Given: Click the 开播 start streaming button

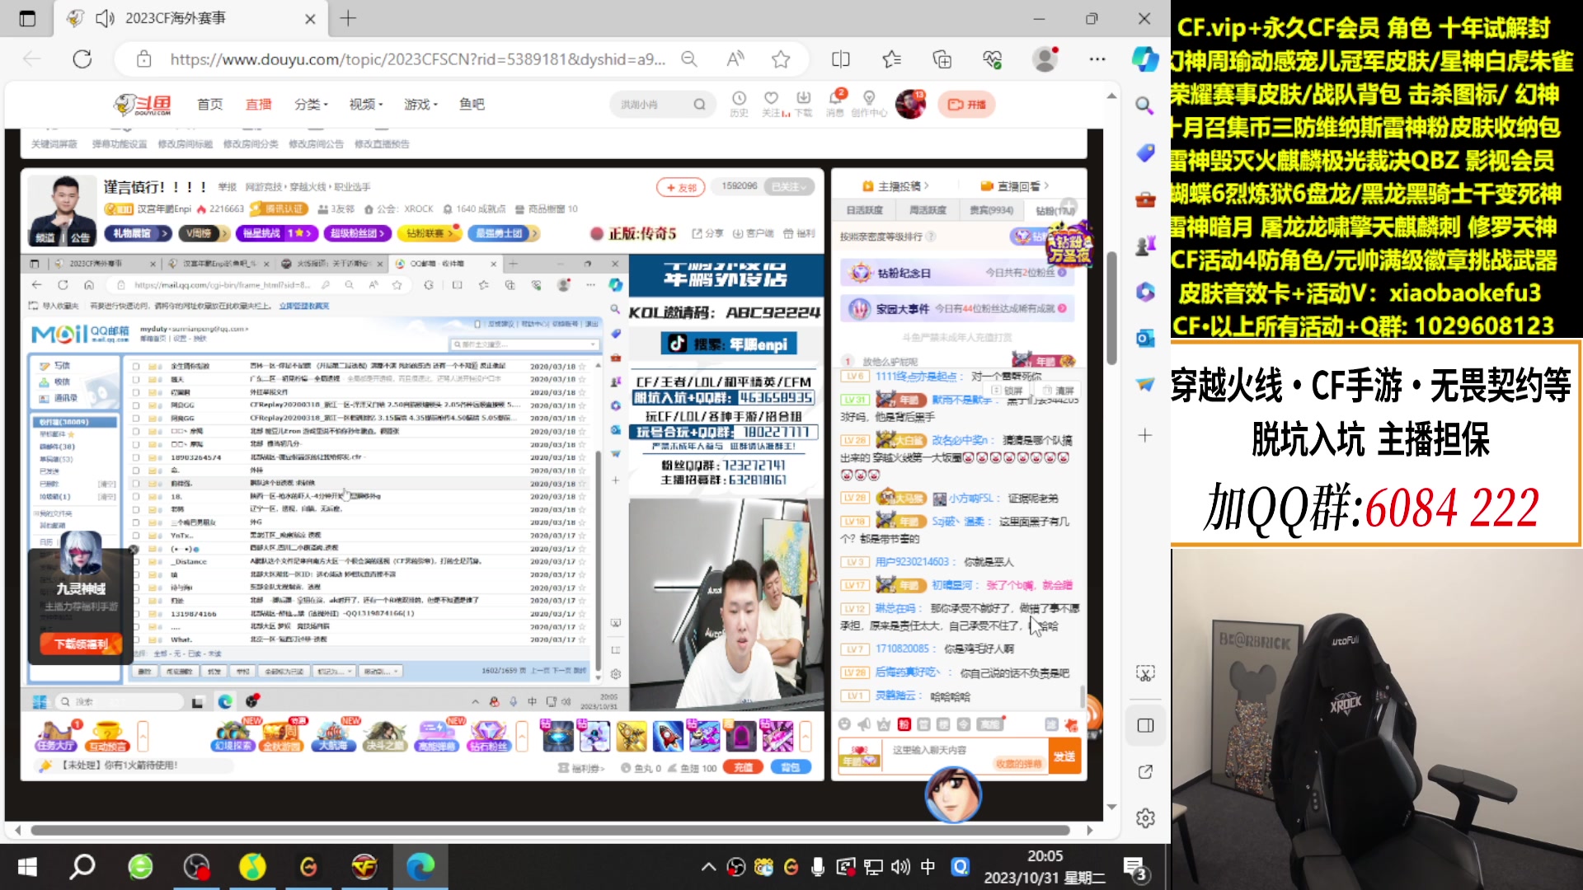Looking at the screenshot, I should point(966,105).
